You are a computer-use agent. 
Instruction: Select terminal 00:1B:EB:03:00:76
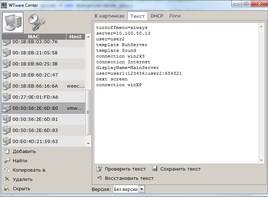pos(43,43)
